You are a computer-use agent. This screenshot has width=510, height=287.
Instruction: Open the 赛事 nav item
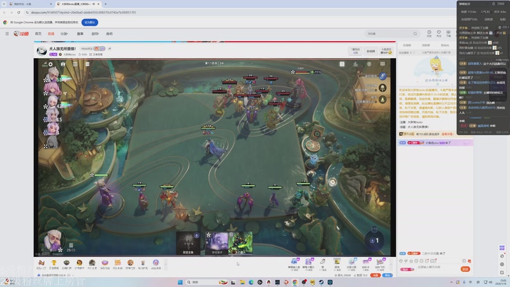(80, 34)
